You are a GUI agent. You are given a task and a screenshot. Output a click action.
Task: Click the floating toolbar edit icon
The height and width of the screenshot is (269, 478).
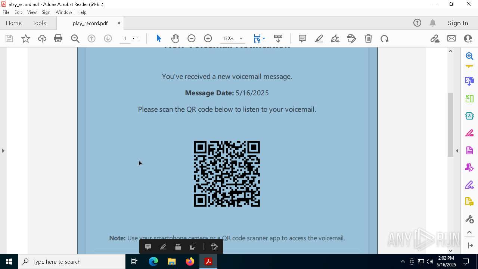pyautogui.click(x=214, y=247)
